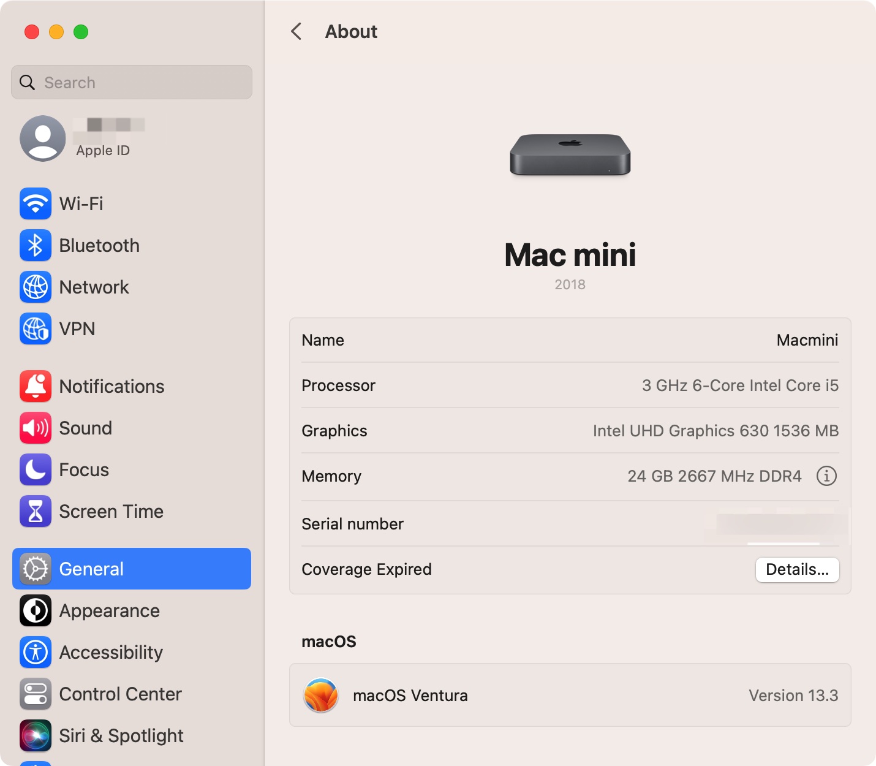This screenshot has height=766, width=876.
Task: Click the 2018 model year text
Action: click(x=570, y=284)
